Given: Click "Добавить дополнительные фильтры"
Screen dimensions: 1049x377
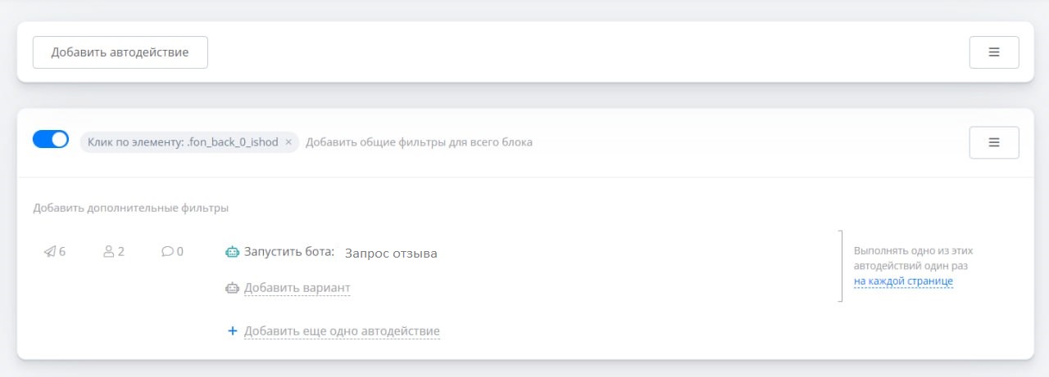Looking at the screenshot, I should coord(131,208).
